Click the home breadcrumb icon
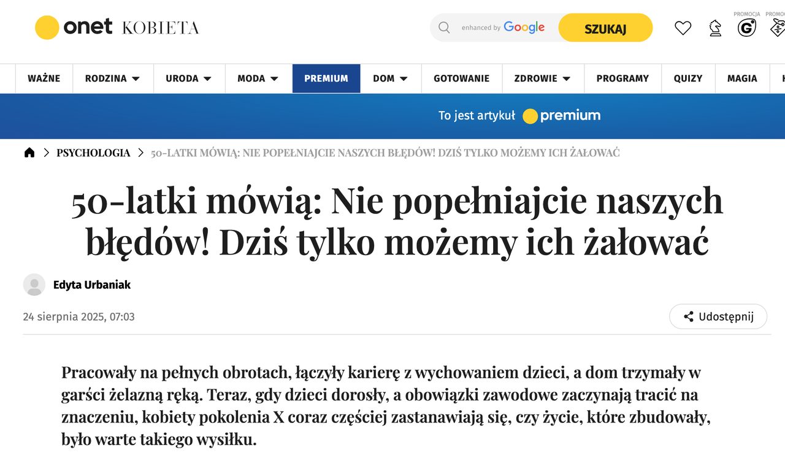 click(29, 153)
